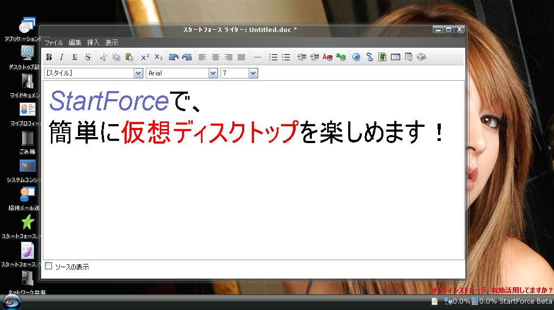Insert a table
Screen dimensions: 554x310
tap(395, 57)
